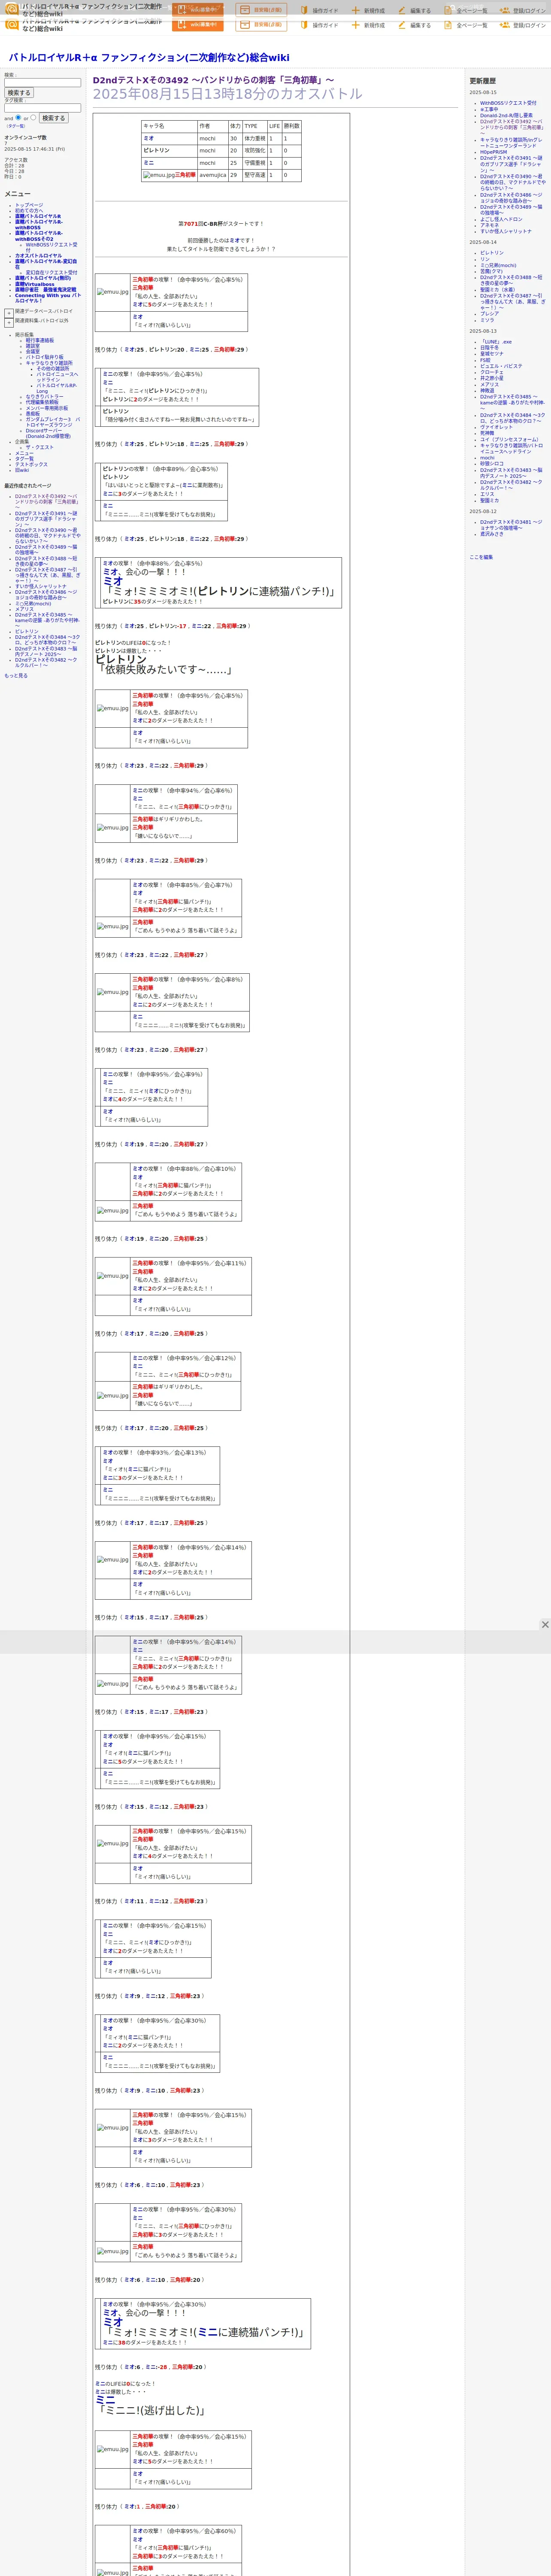Open 軽行事連絡板 bulletin board link
This screenshot has width=551, height=2576.
[40, 340]
